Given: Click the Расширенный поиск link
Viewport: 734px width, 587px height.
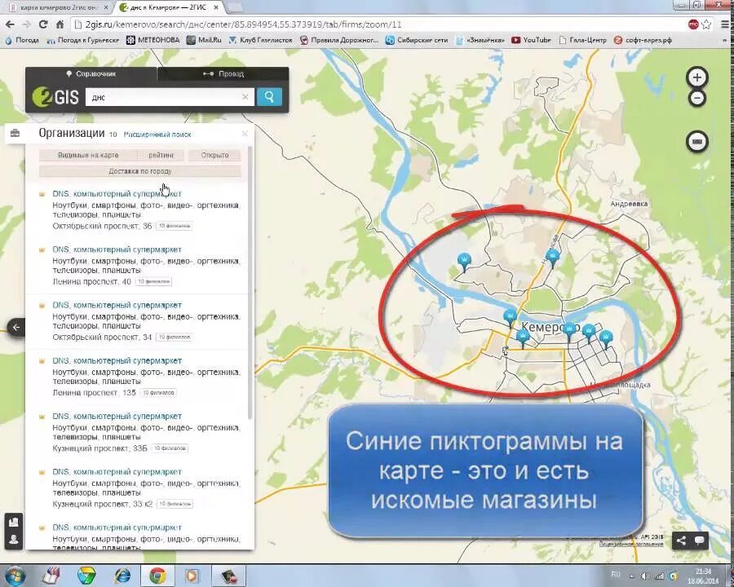Looking at the screenshot, I should (157, 135).
